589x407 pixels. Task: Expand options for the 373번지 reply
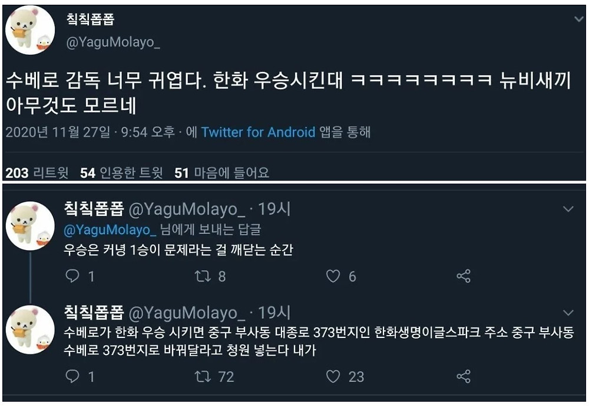pyautogui.click(x=568, y=313)
